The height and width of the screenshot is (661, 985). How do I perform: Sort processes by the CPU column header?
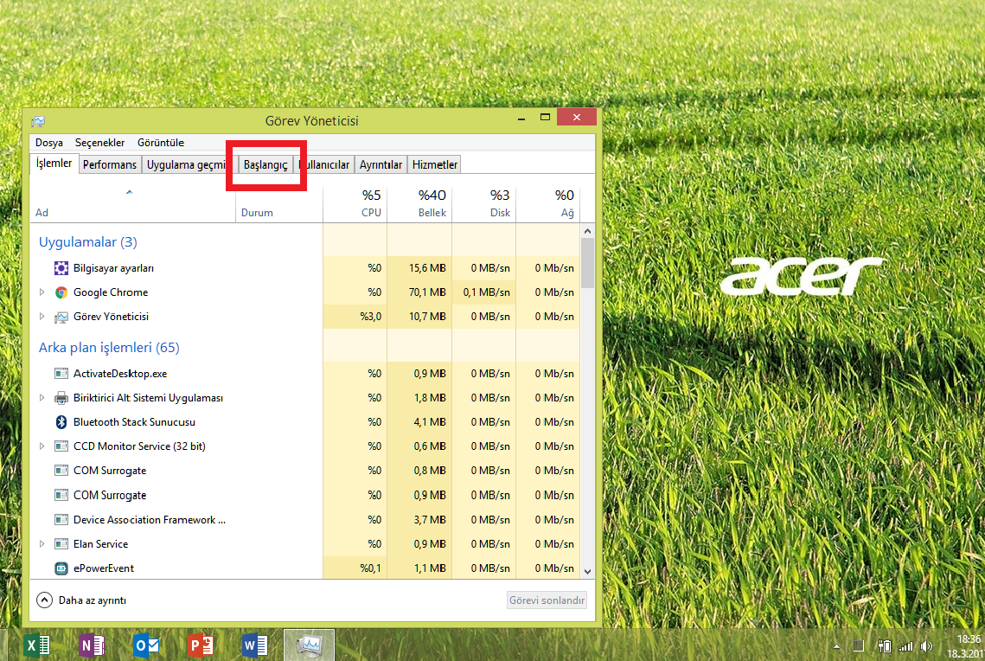click(x=355, y=204)
